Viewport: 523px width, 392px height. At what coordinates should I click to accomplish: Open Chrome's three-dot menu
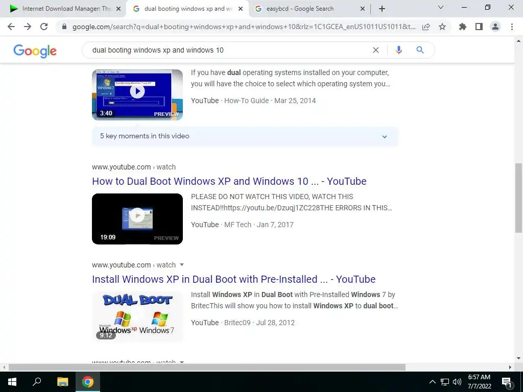click(512, 27)
